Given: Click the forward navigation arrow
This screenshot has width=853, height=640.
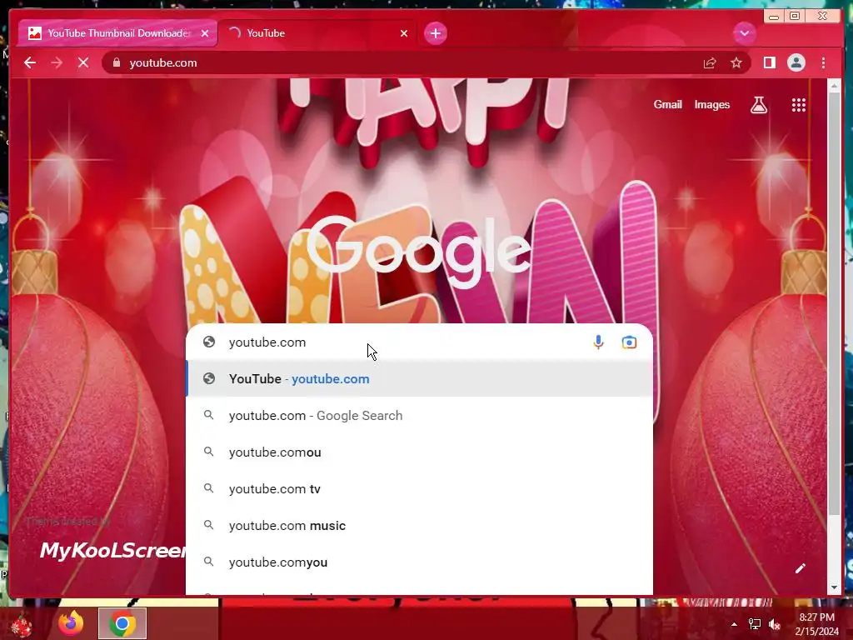Looking at the screenshot, I should [x=57, y=62].
